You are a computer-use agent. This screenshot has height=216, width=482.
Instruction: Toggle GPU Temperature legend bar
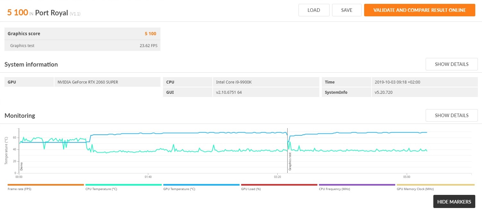[x=201, y=185]
